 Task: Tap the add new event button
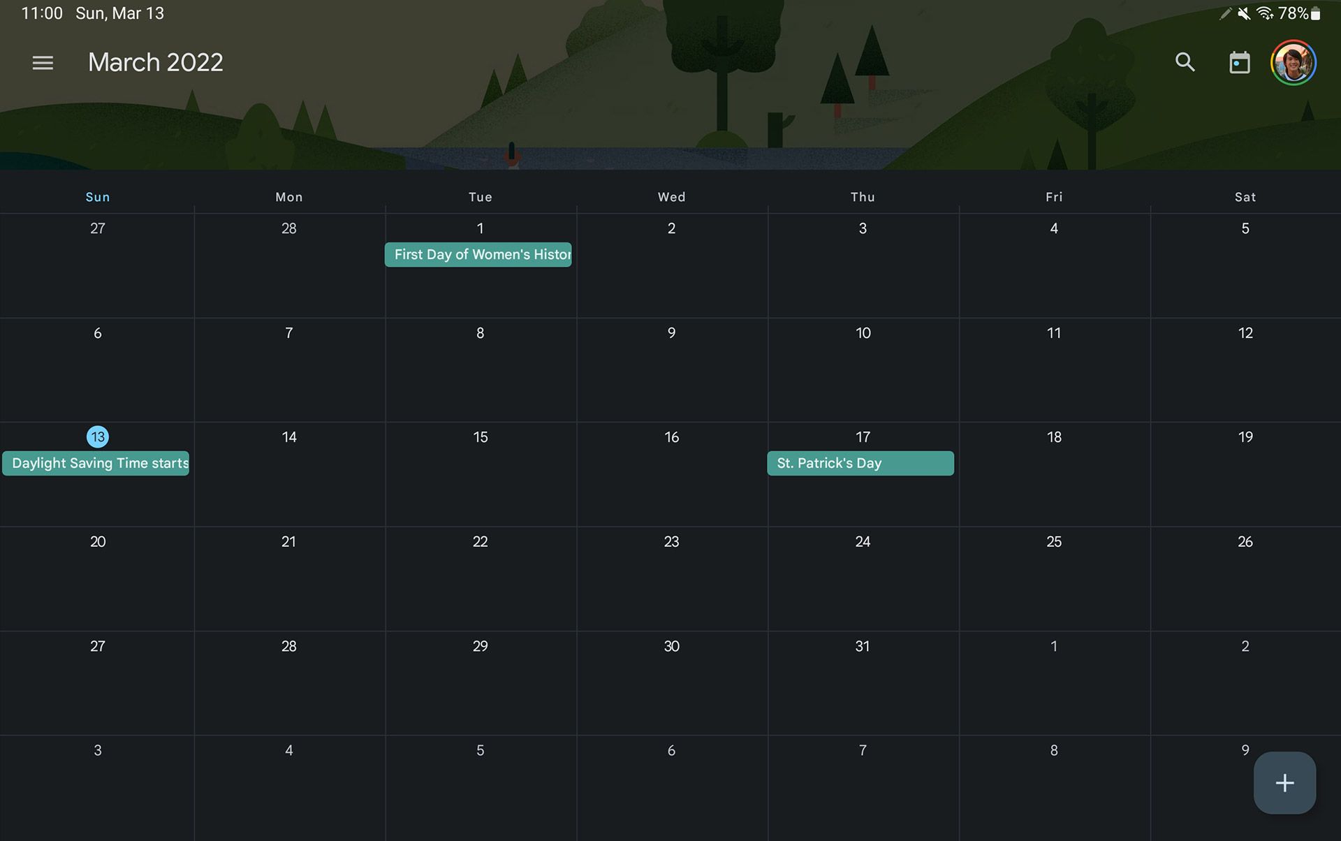(1284, 782)
